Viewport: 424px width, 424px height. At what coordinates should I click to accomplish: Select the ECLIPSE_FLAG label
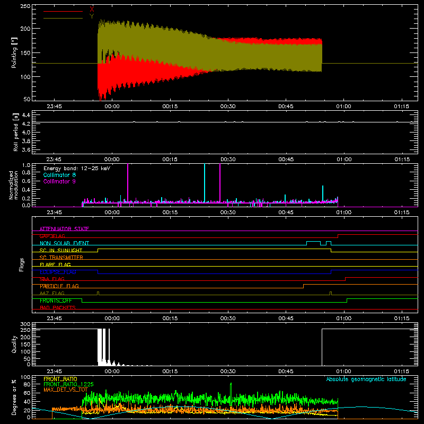(58, 272)
